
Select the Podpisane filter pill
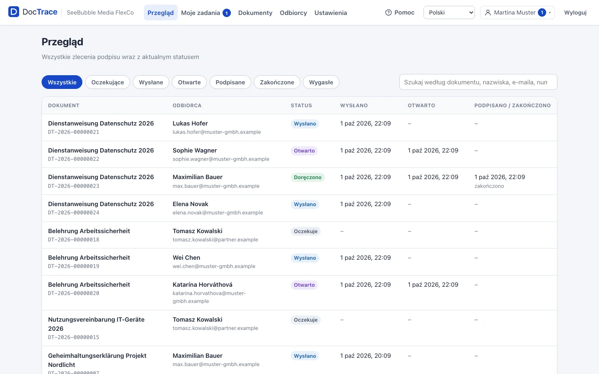[x=230, y=82]
